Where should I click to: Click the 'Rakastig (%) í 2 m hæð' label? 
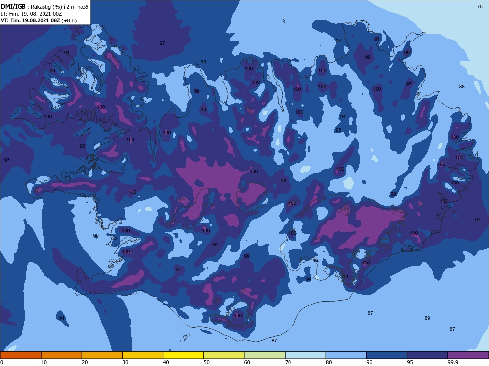(x=59, y=7)
